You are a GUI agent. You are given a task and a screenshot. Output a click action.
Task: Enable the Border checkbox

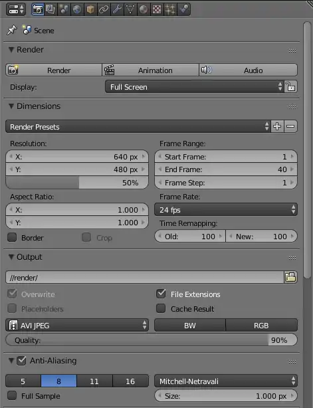[12, 237]
